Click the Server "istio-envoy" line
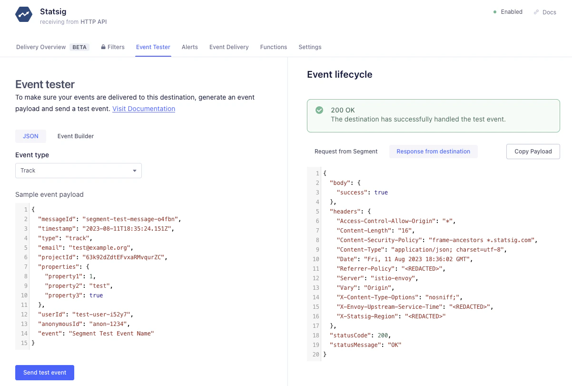The width and height of the screenshot is (572, 386). pyautogui.click(x=377, y=278)
